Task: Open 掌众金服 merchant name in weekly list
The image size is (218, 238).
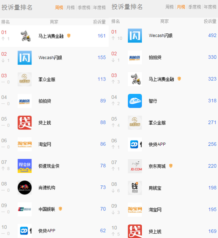Action: tap(47, 80)
